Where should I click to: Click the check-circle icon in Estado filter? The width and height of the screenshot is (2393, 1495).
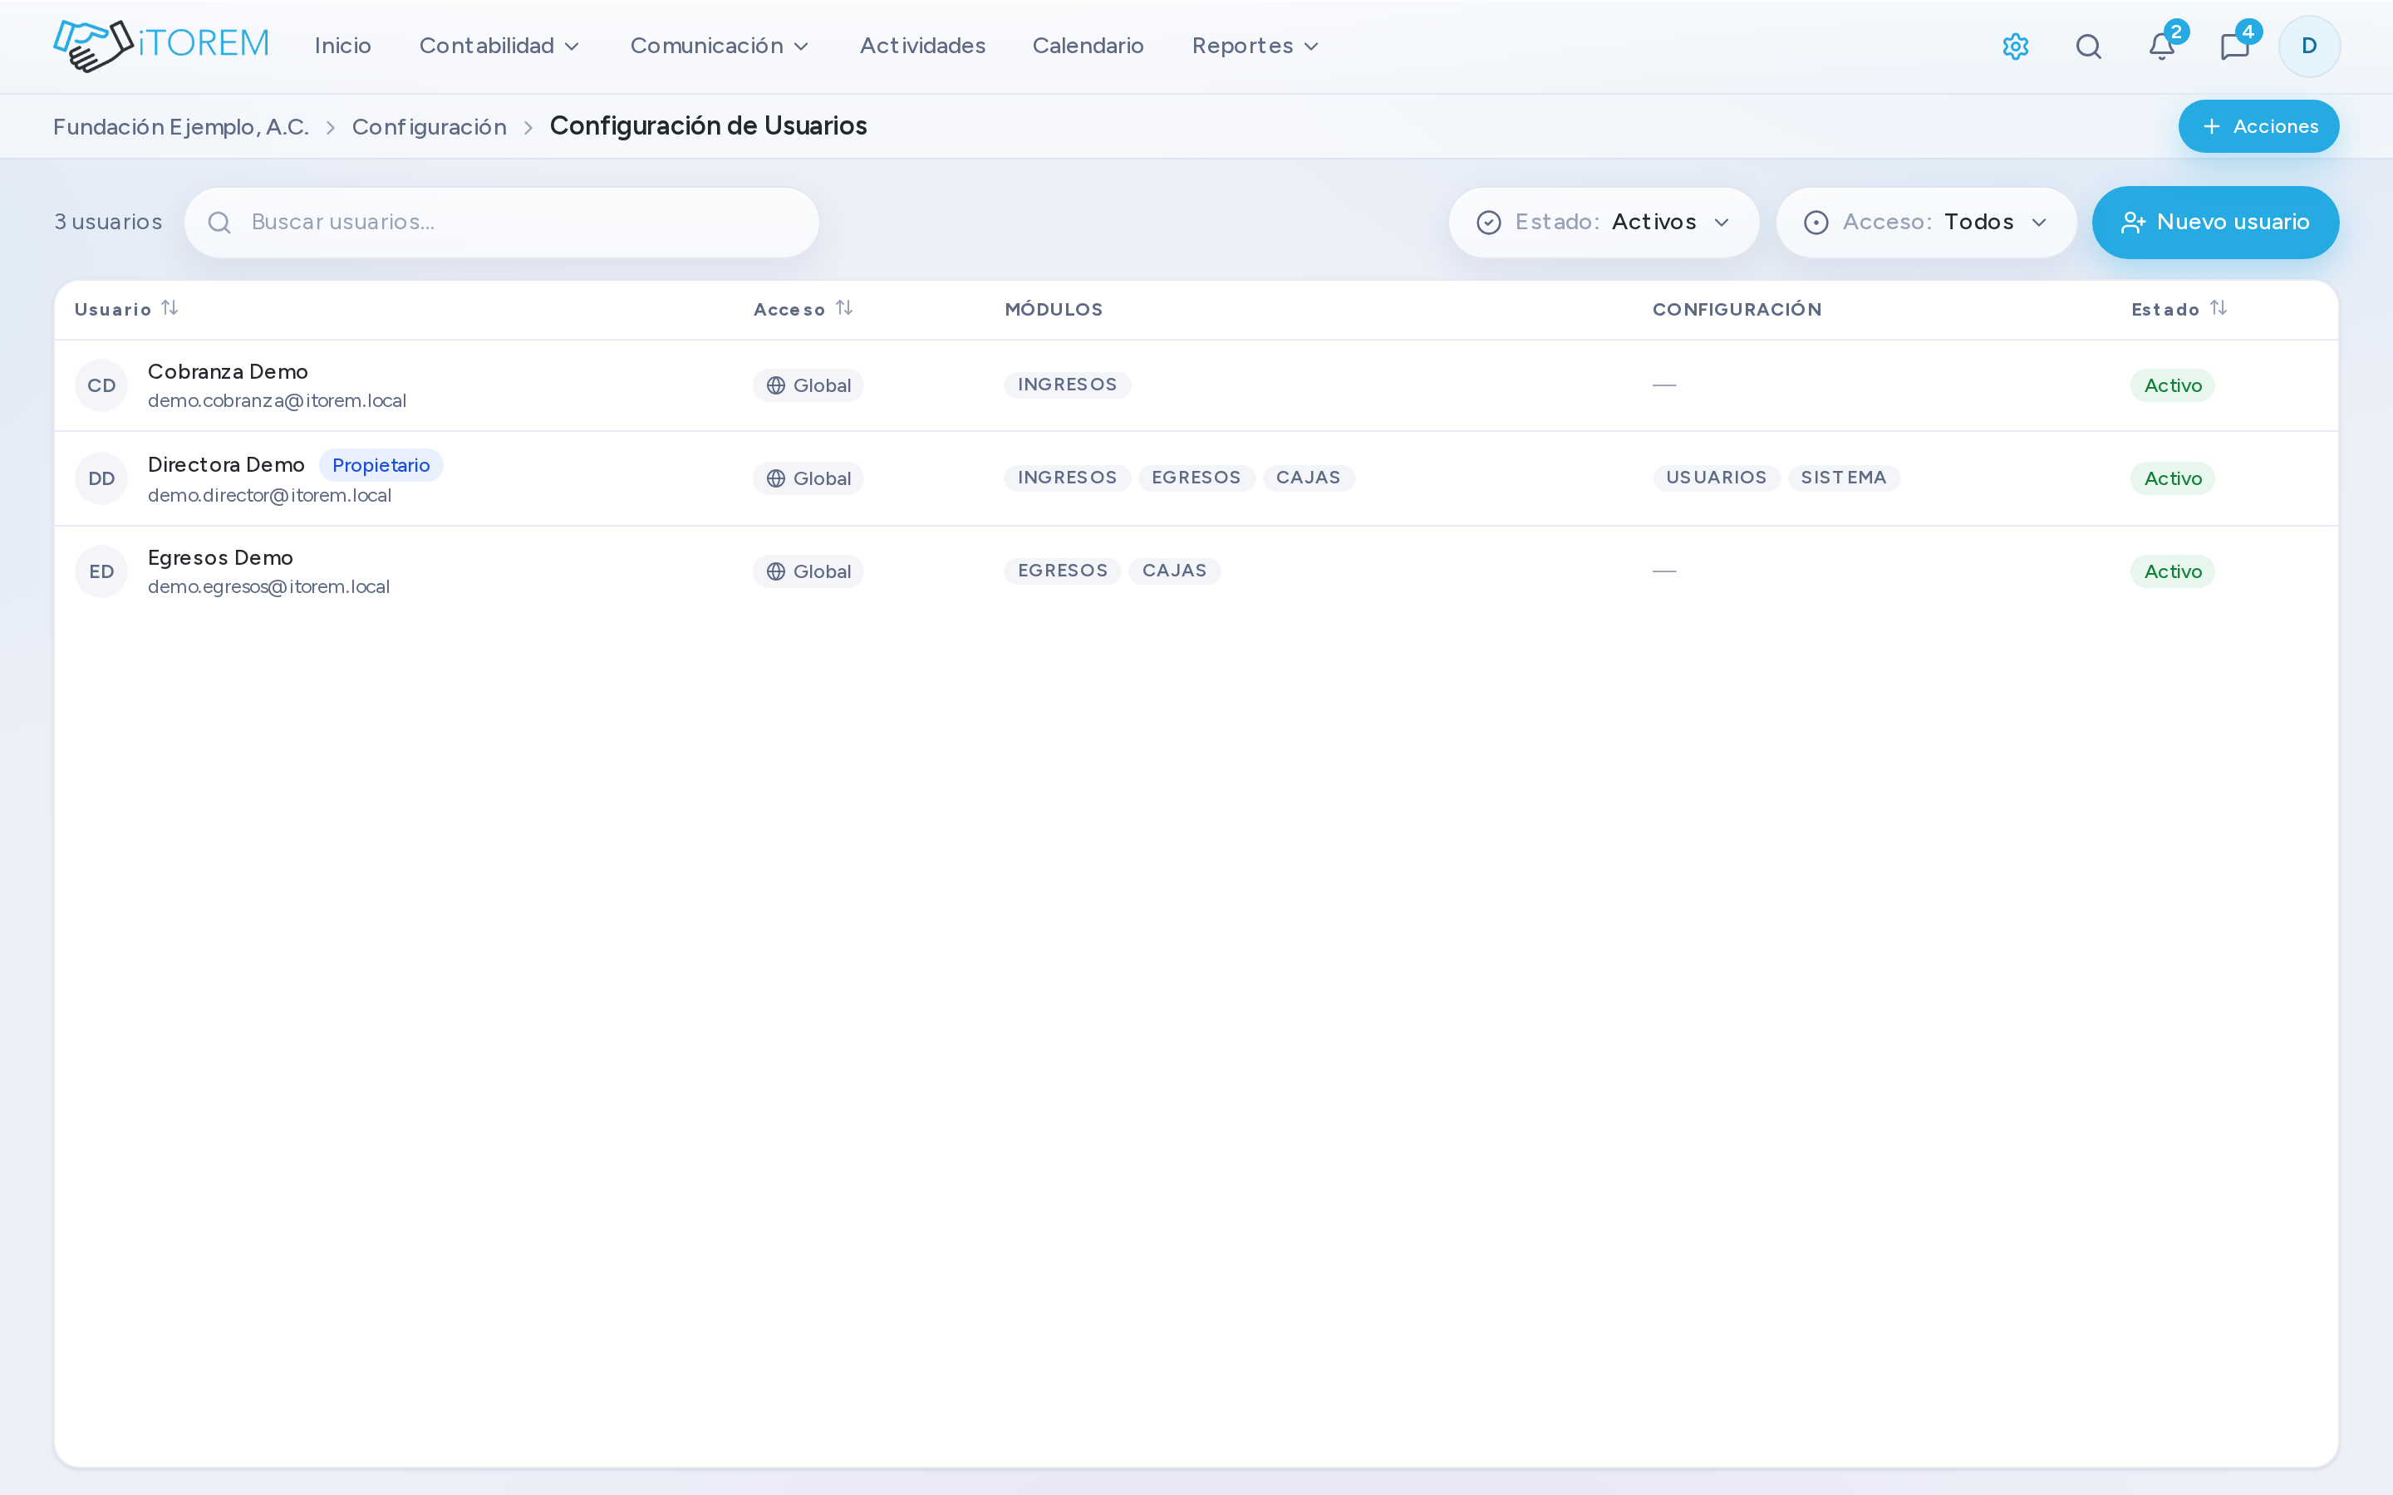(1488, 223)
